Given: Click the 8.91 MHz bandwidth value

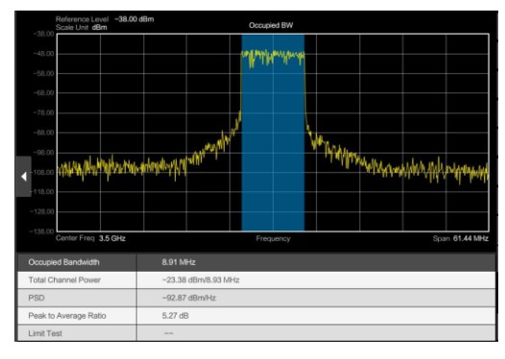Looking at the screenshot, I should 179,262.
